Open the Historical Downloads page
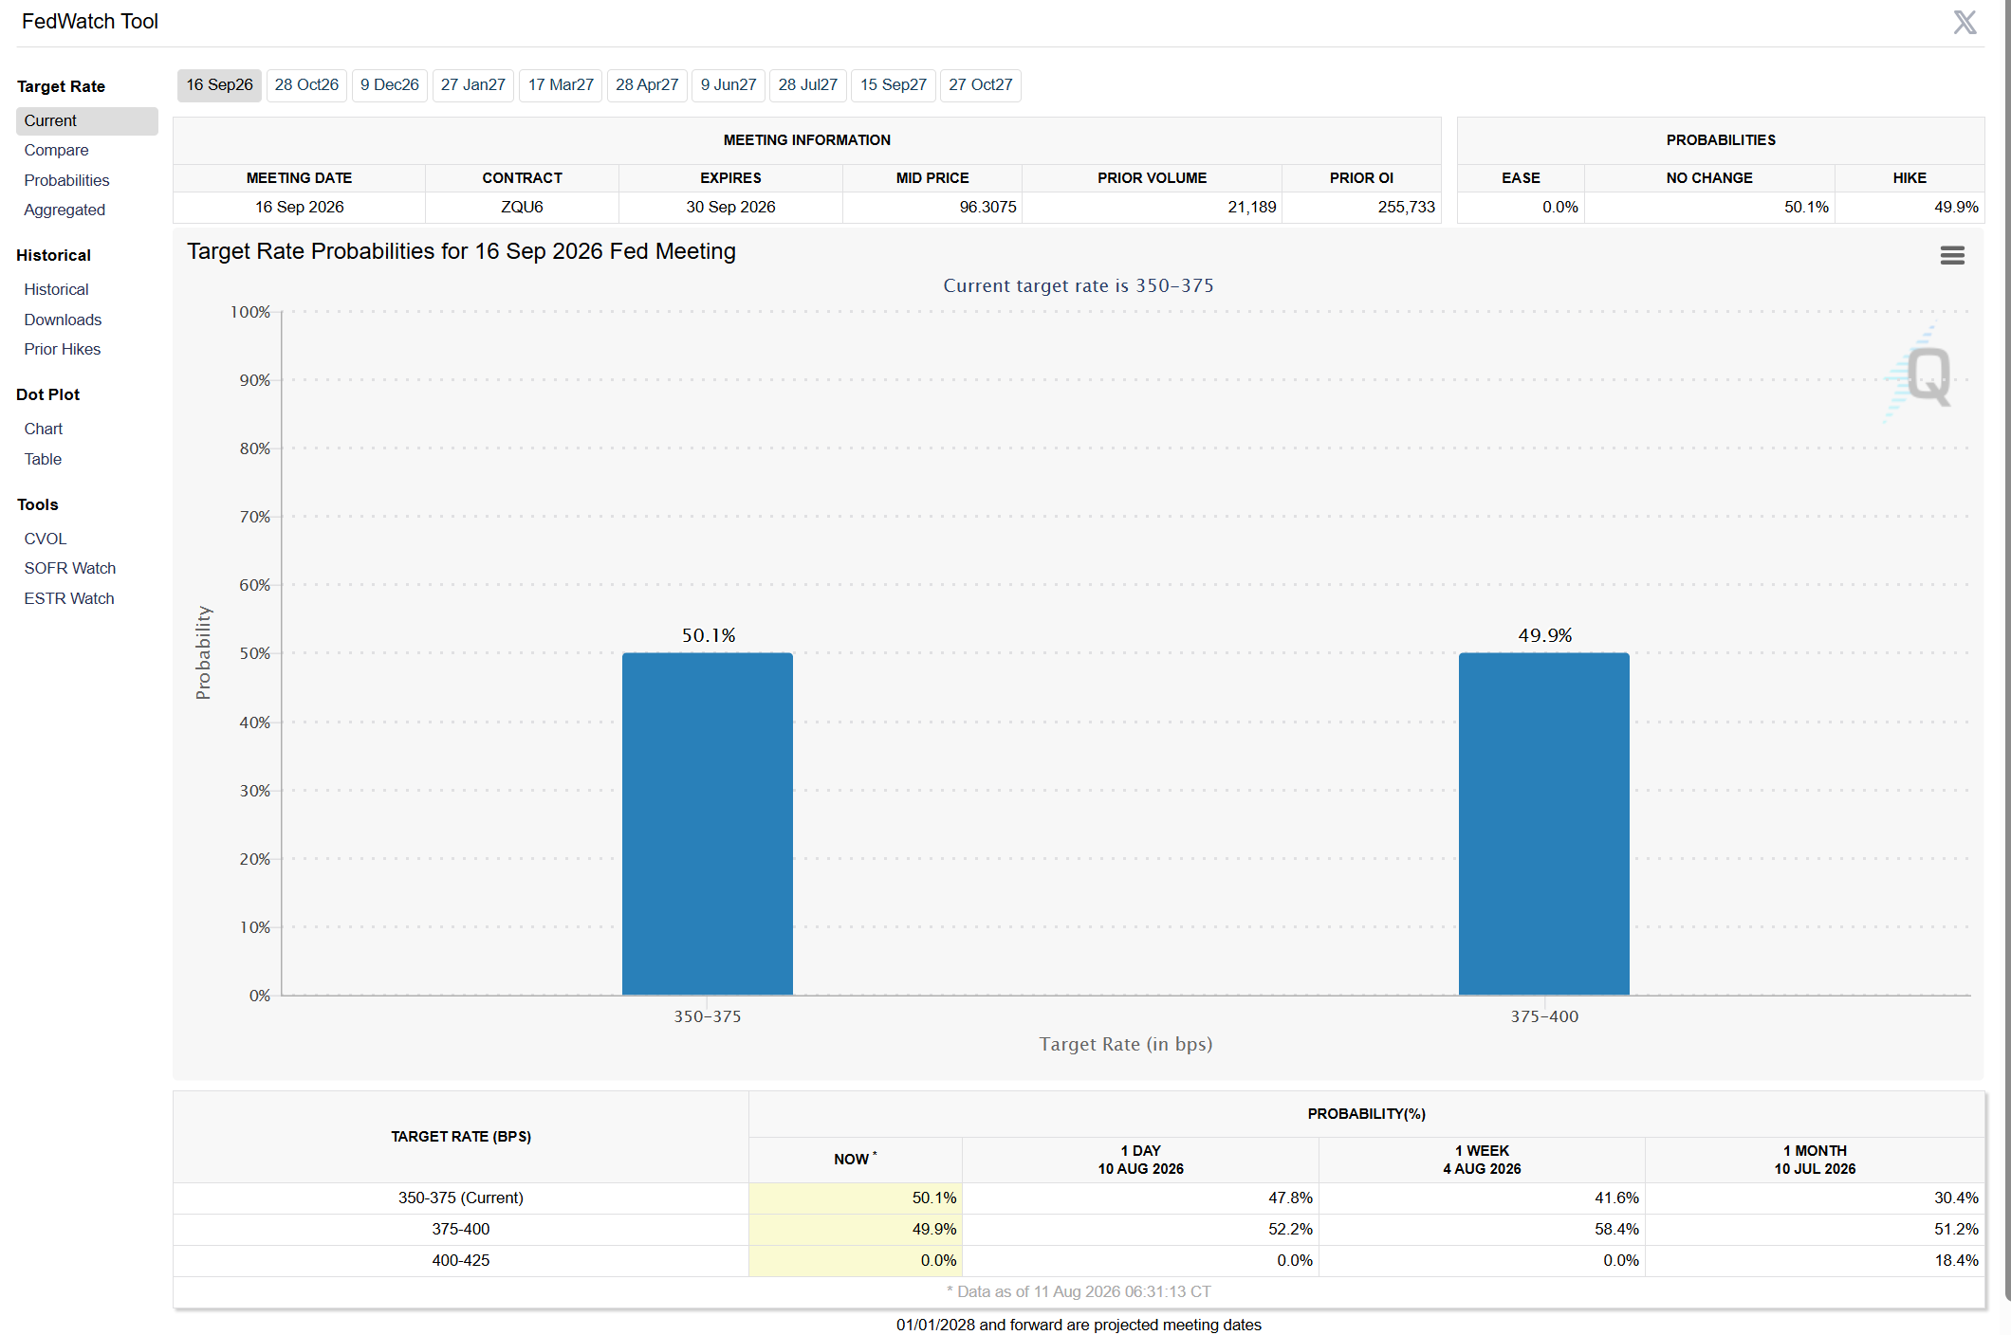This screenshot has height=1335, width=2011. click(63, 320)
